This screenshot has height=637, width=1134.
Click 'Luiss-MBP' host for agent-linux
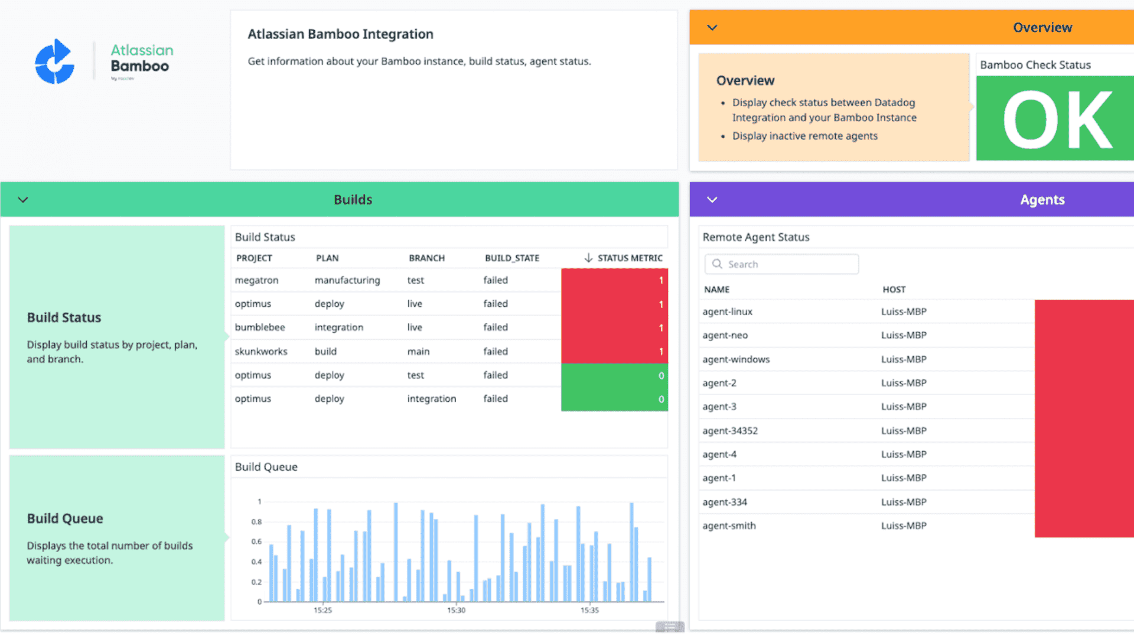[x=904, y=311]
